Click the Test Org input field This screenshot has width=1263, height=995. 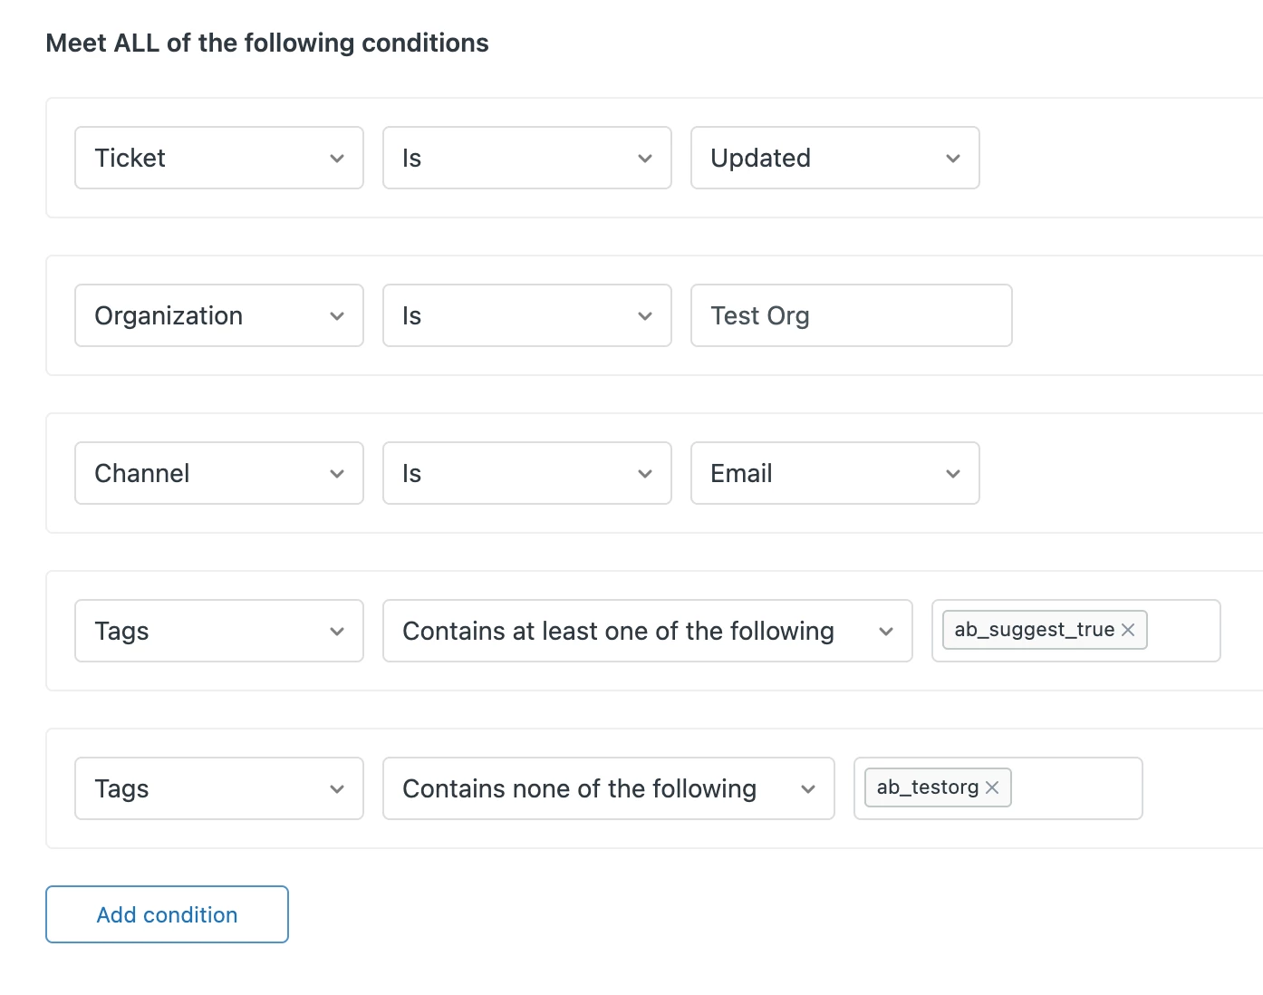pyautogui.click(x=851, y=315)
